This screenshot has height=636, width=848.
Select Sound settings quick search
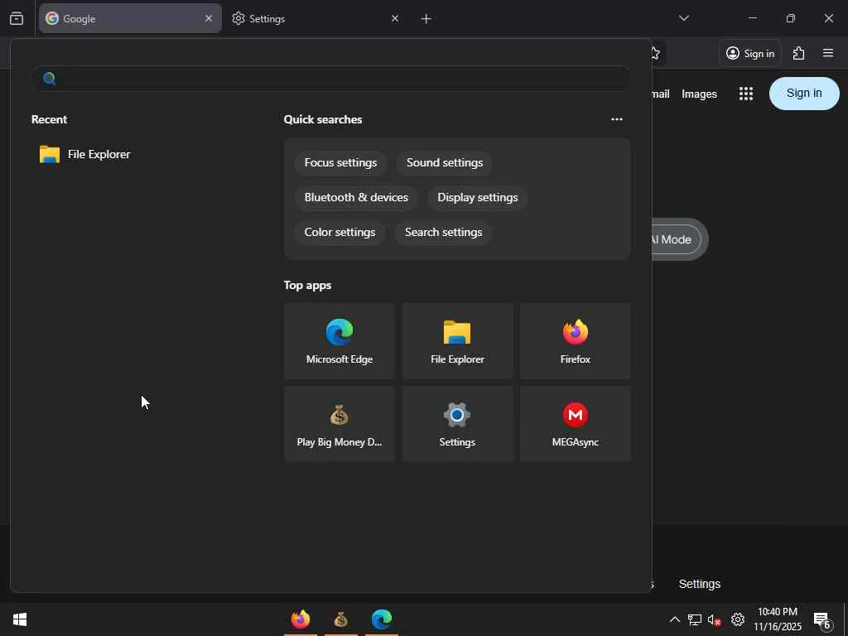pyautogui.click(x=445, y=163)
